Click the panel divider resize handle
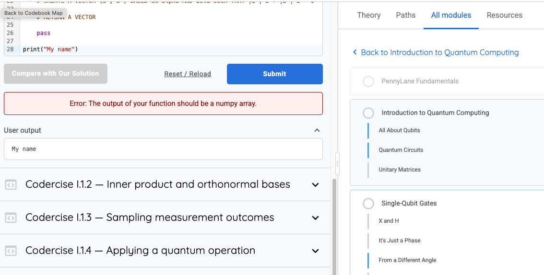Screen dimensions: 544x275 tap(337, 163)
